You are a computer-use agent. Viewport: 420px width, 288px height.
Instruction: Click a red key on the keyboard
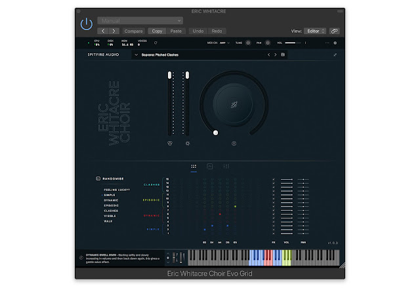[x=267, y=261]
